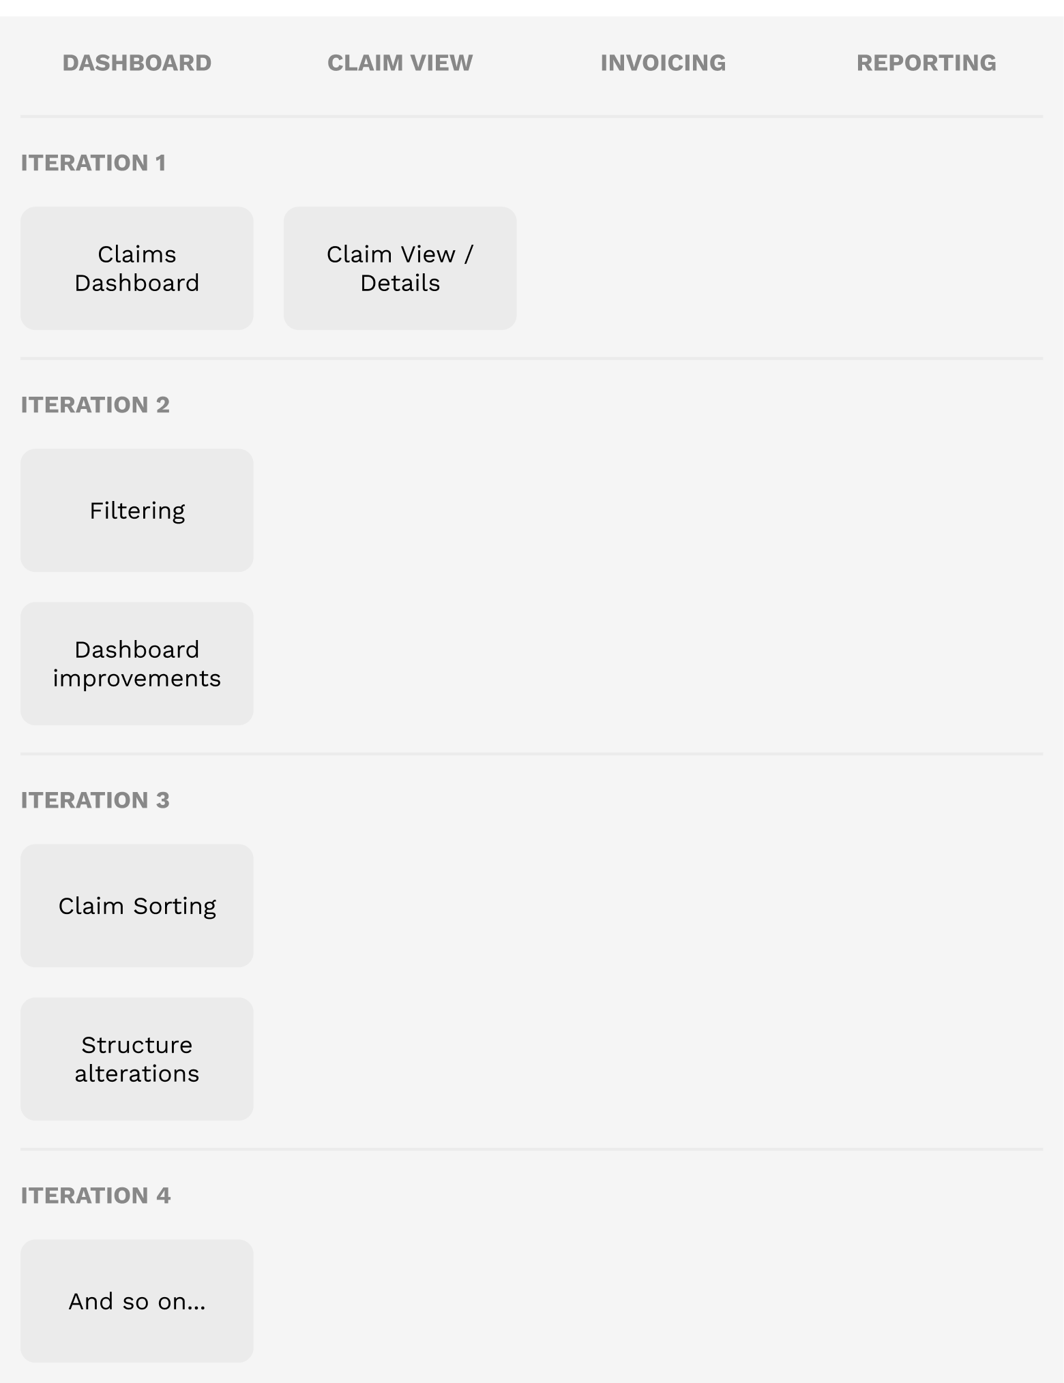Image resolution: width=1064 pixels, height=1383 pixels.
Task: Select the Invoicing column header
Action: coord(663,63)
